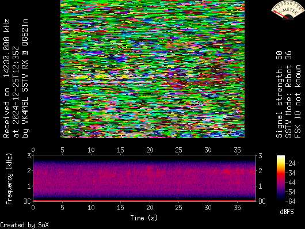Click the -24 value on dBFS scale
The image size is (305, 229).
point(290,163)
